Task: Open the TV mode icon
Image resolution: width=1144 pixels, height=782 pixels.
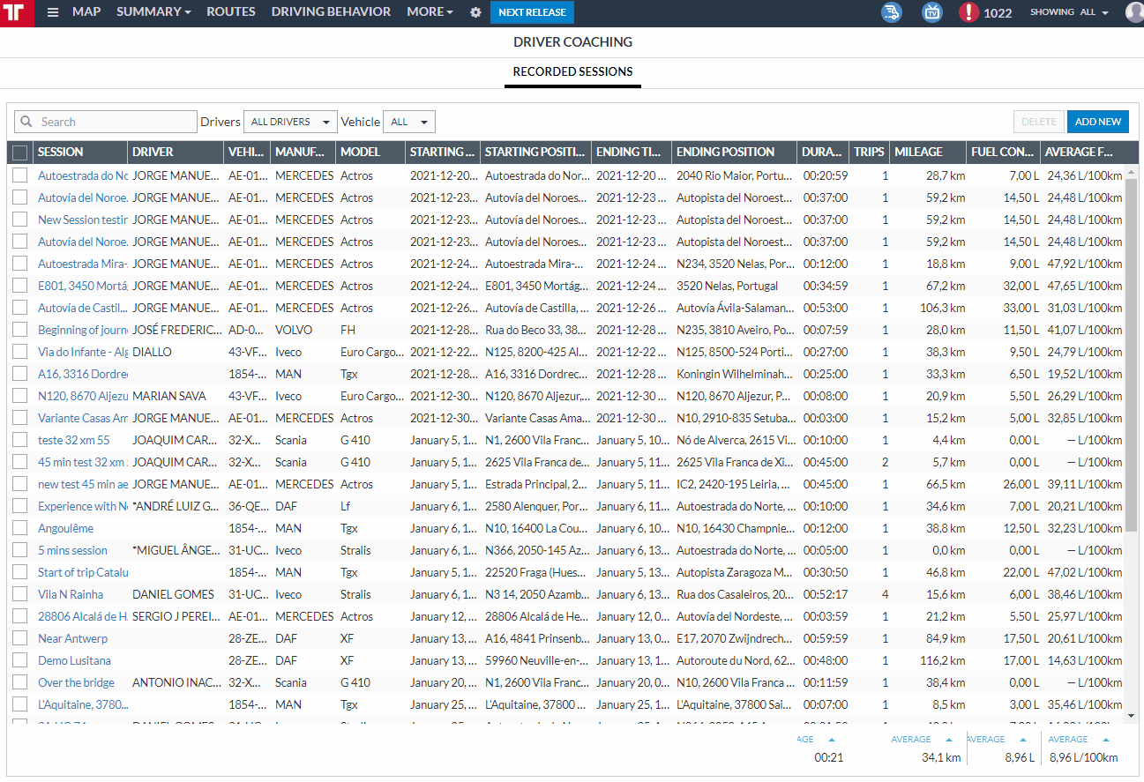Action: [932, 12]
